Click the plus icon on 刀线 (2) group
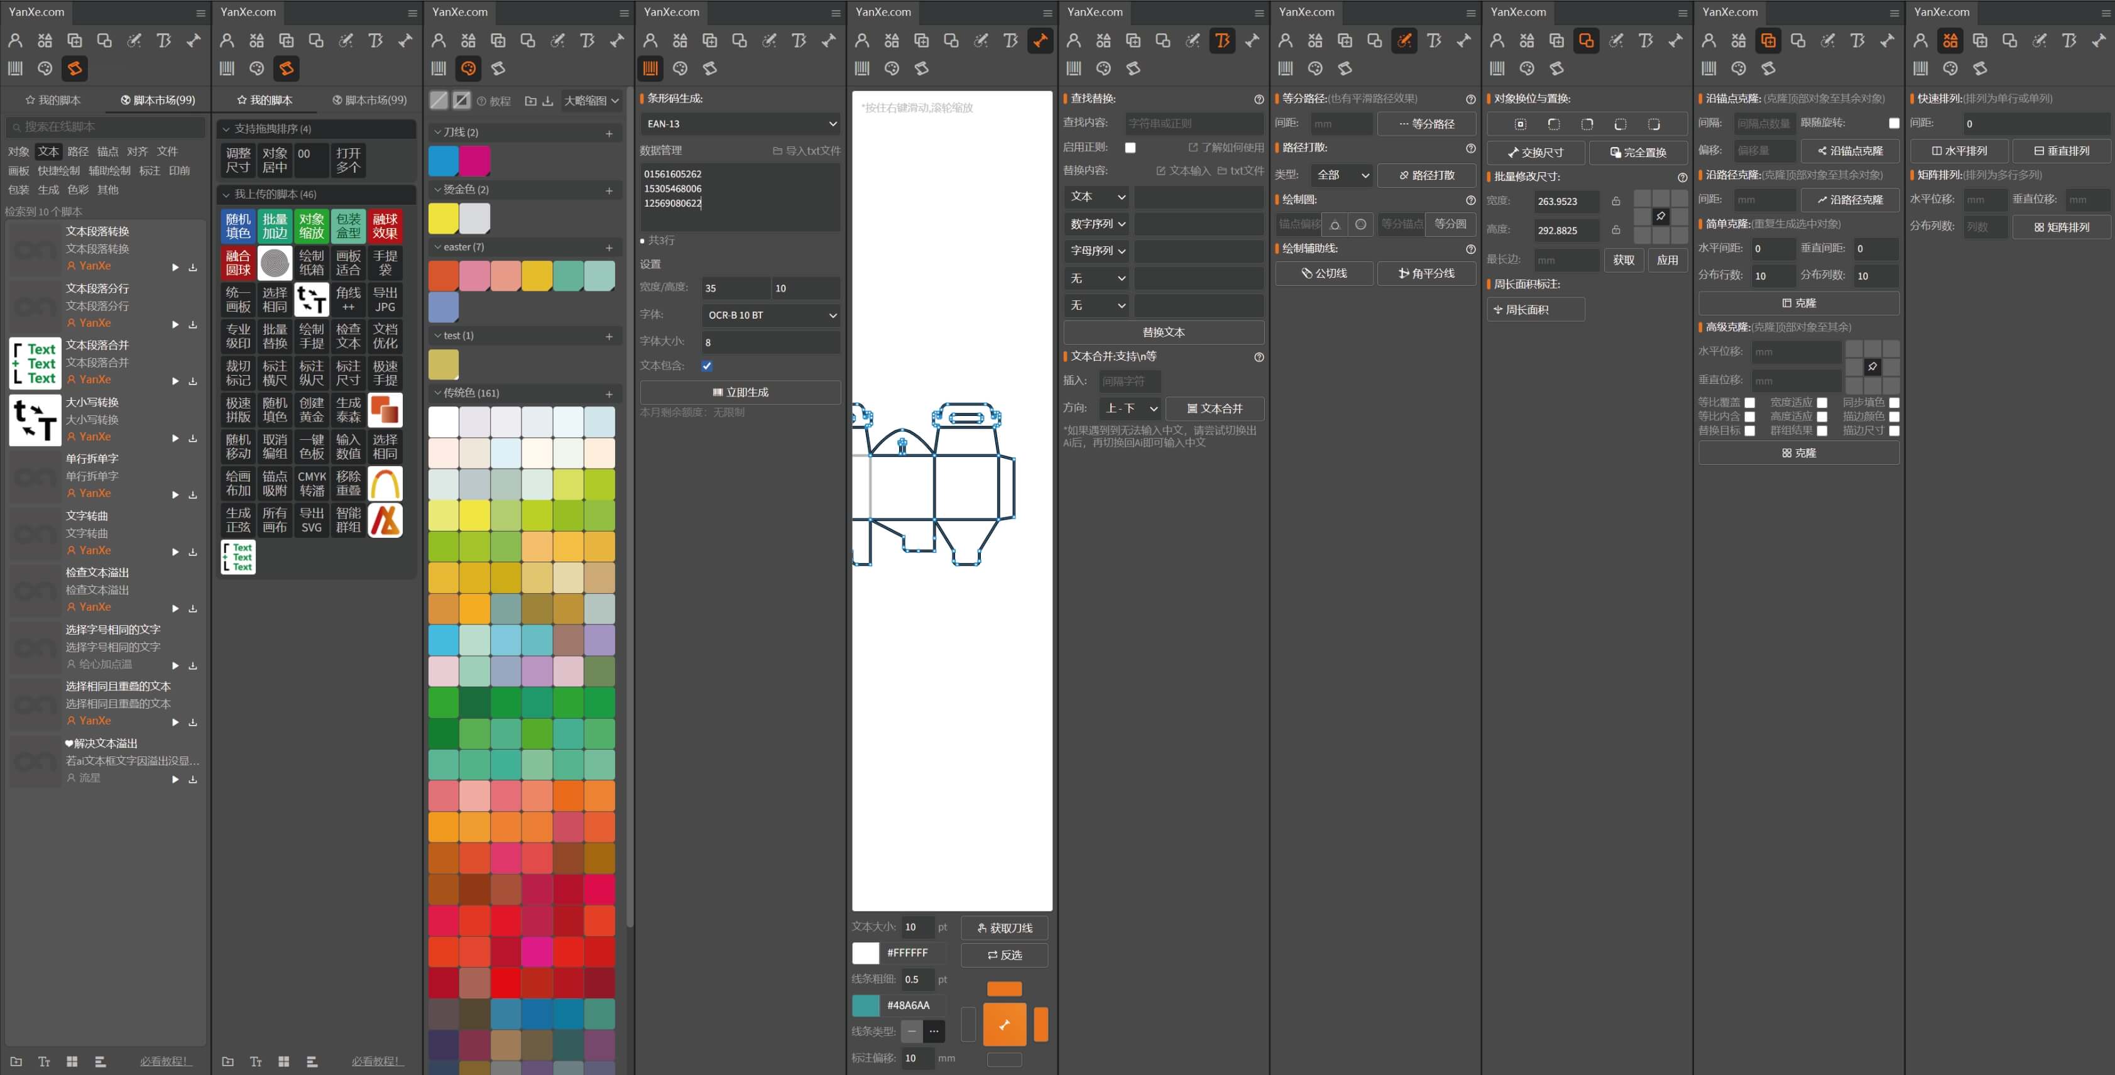 (x=608, y=133)
